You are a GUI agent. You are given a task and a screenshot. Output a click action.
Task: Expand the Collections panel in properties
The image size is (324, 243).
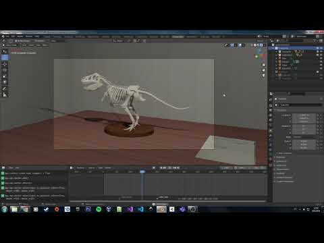click(x=281, y=161)
